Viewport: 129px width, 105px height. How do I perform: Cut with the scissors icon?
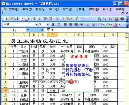[x=57, y=19]
